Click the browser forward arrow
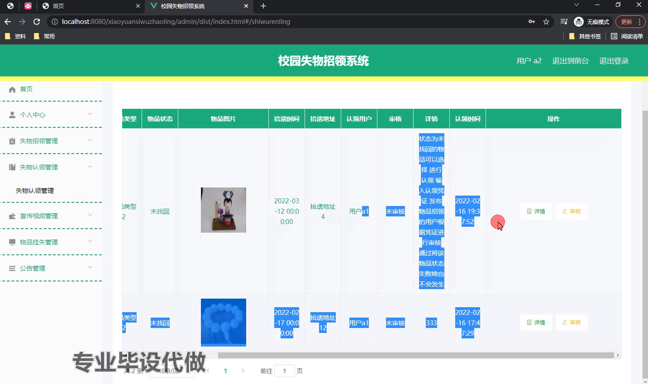The width and height of the screenshot is (648, 384). point(22,22)
